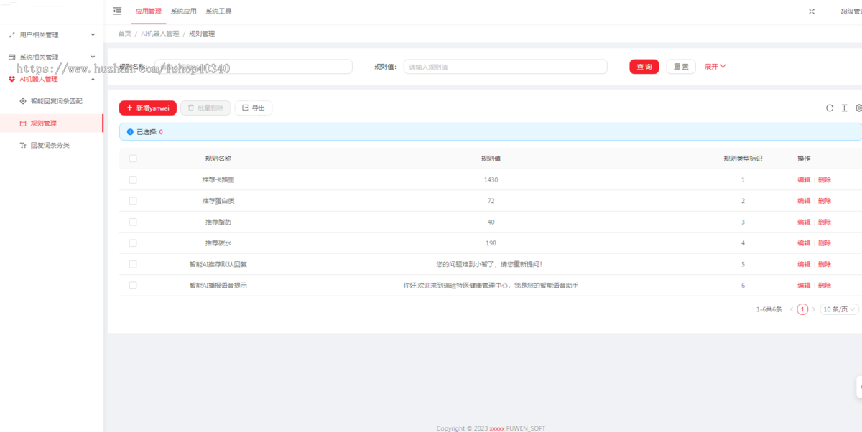Go to next page arrow

coord(813,309)
